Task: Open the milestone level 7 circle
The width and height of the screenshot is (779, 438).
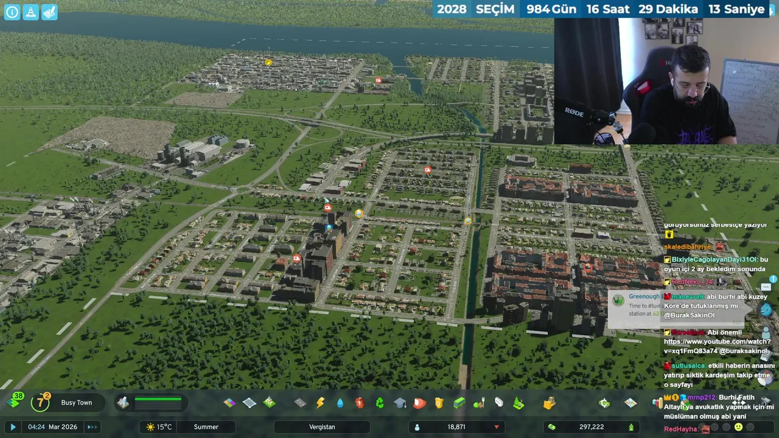Action: tap(41, 402)
